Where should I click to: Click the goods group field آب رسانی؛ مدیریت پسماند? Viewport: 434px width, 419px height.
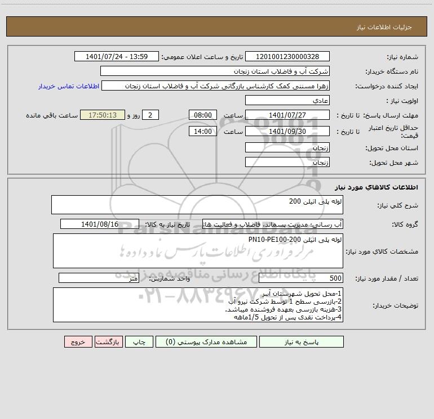pos(273,224)
